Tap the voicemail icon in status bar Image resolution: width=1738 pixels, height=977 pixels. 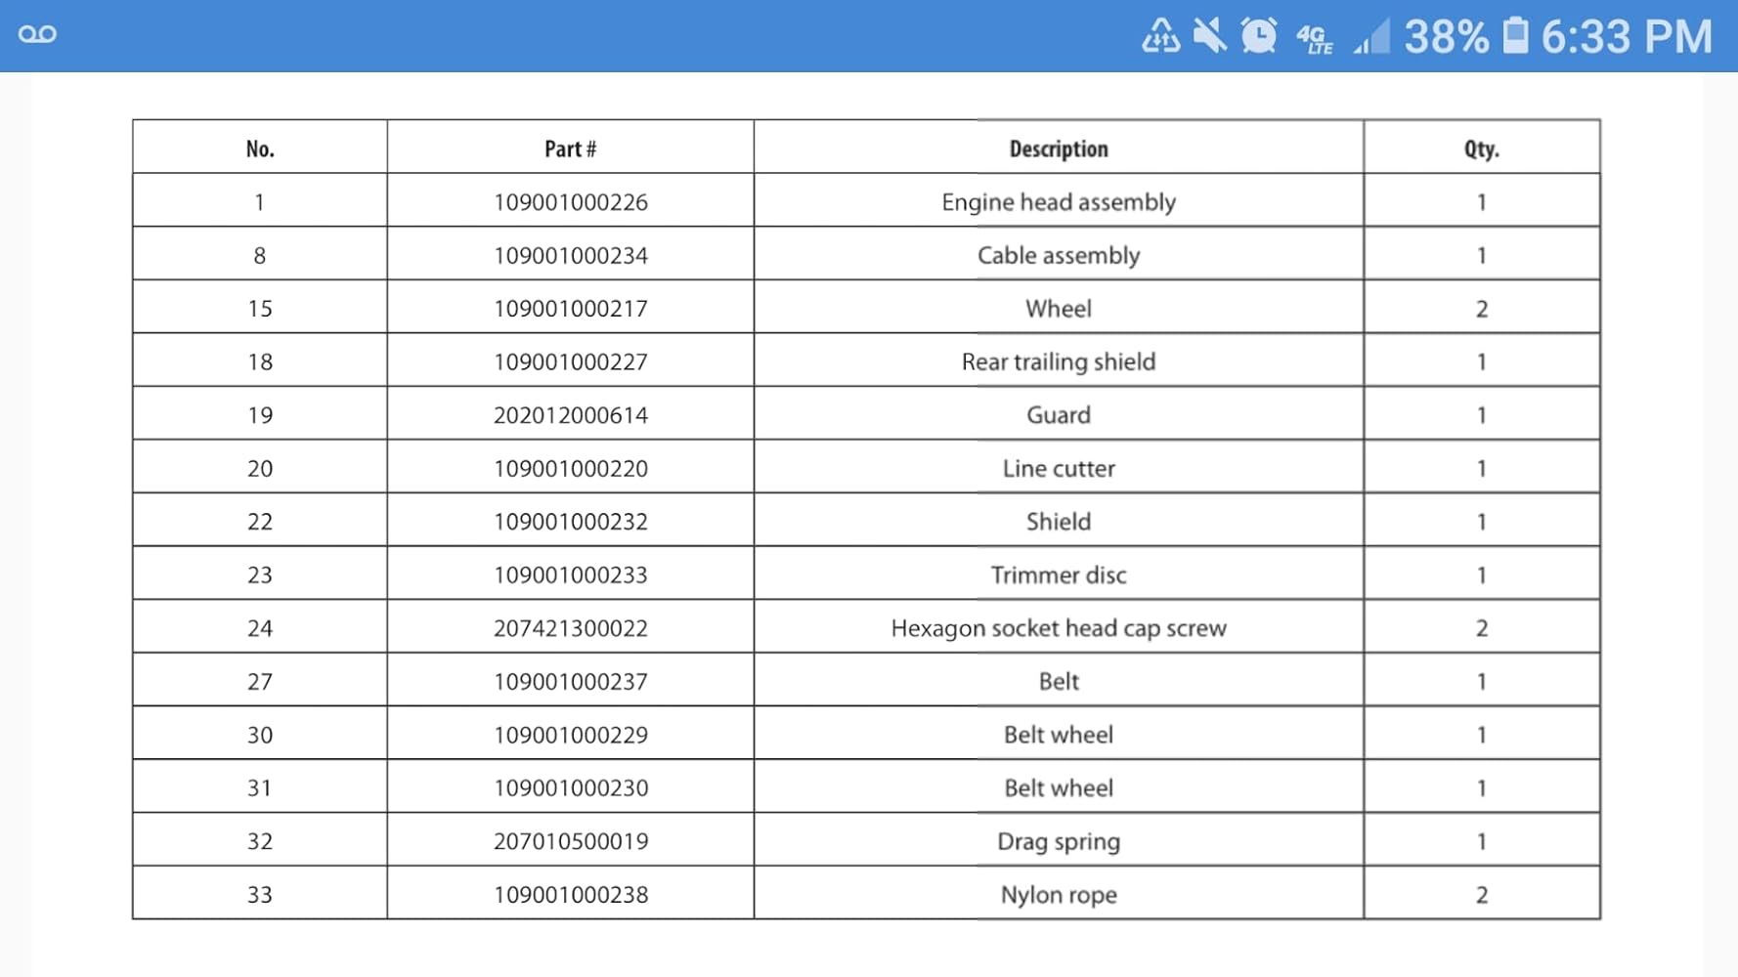tap(37, 35)
